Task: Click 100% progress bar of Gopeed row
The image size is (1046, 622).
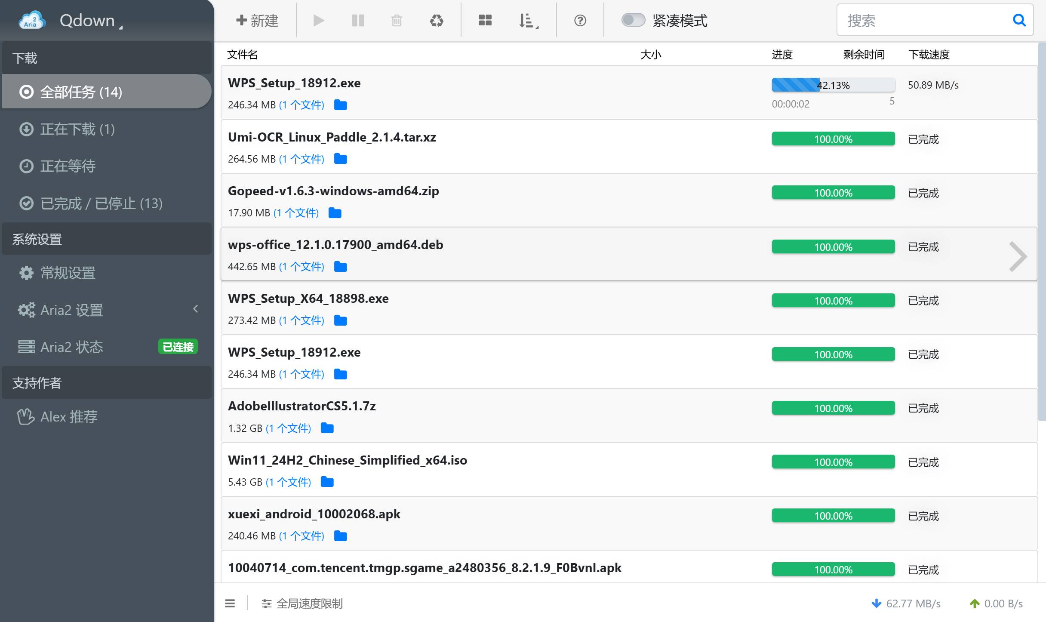Action: [x=834, y=193]
